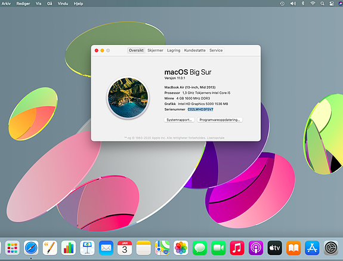Launch the Launchpad grid icon
The image size is (343, 261).
point(13,248)
